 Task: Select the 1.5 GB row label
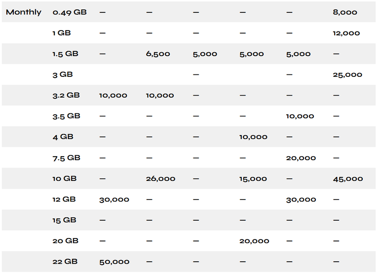click(x=67, y=54)
